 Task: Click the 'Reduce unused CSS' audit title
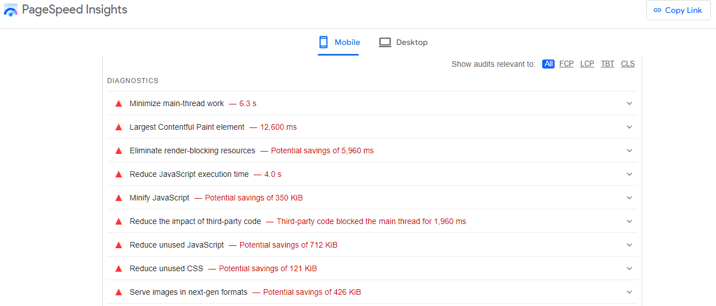coord(166,268)
